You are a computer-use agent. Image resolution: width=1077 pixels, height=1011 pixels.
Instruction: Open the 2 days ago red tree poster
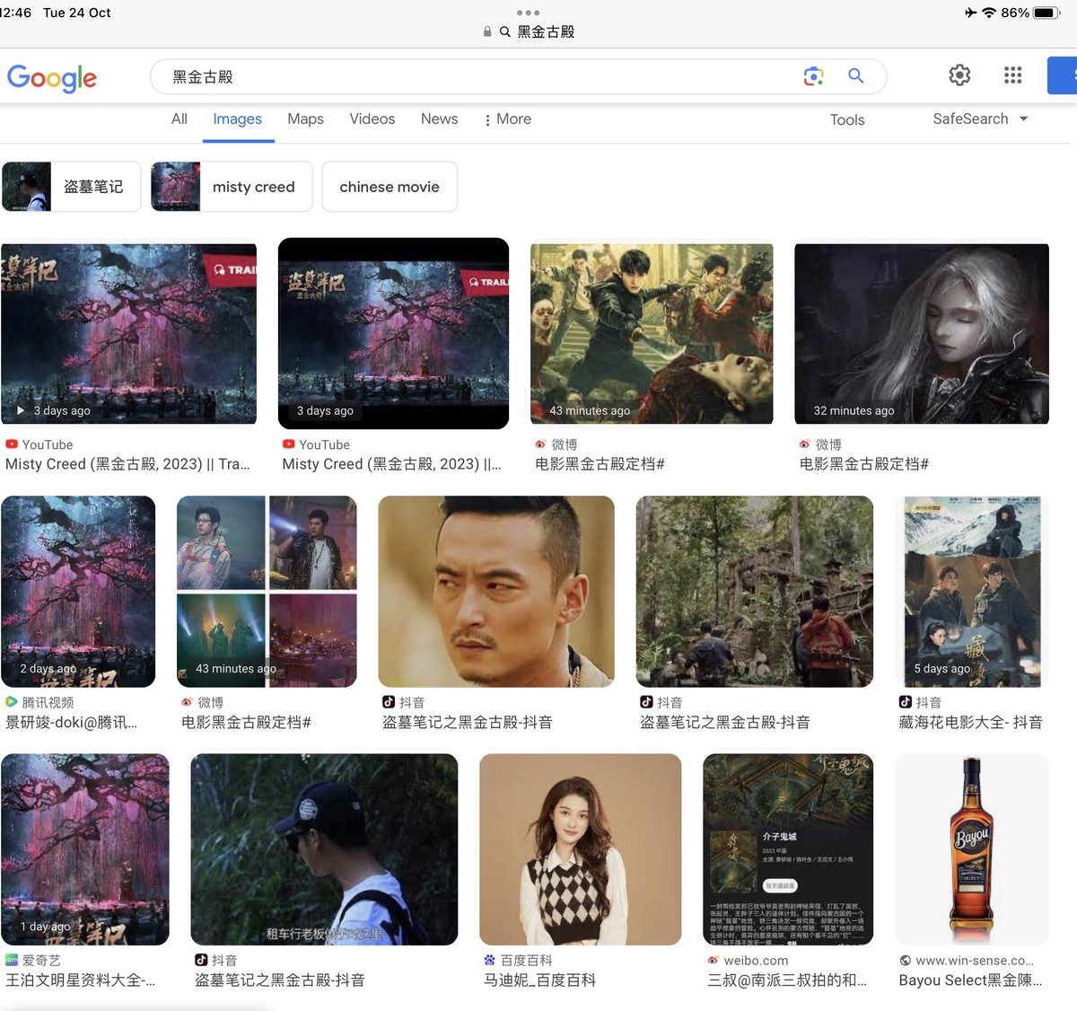pos(78,592)
